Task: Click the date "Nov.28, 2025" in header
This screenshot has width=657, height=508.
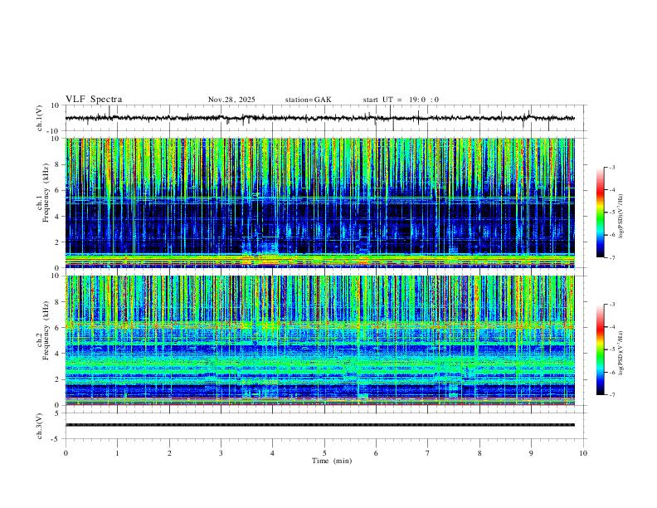Action: coord(231,100)
